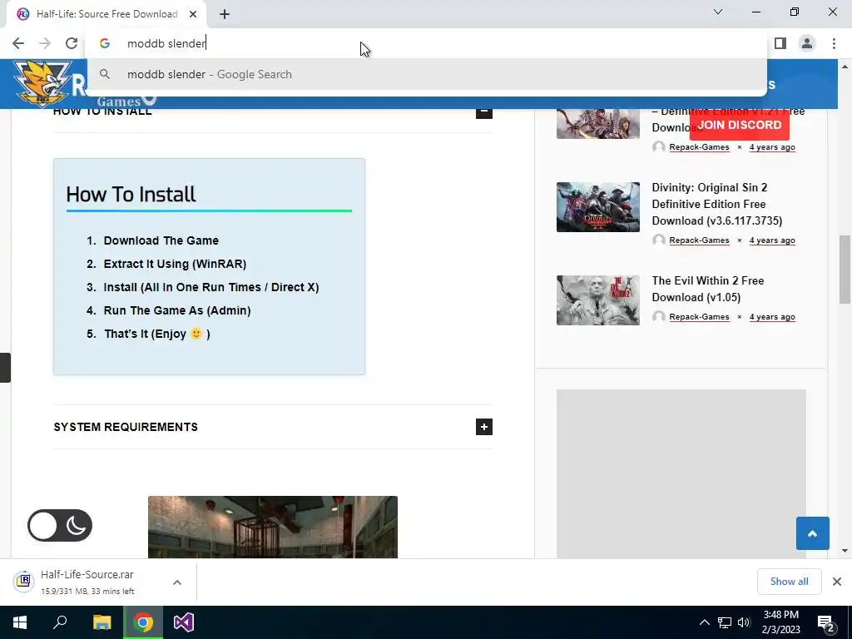This screenshot has width=852, height=639.
Task: Open Visual Studio from the taskbar
Action: [184, 622]
